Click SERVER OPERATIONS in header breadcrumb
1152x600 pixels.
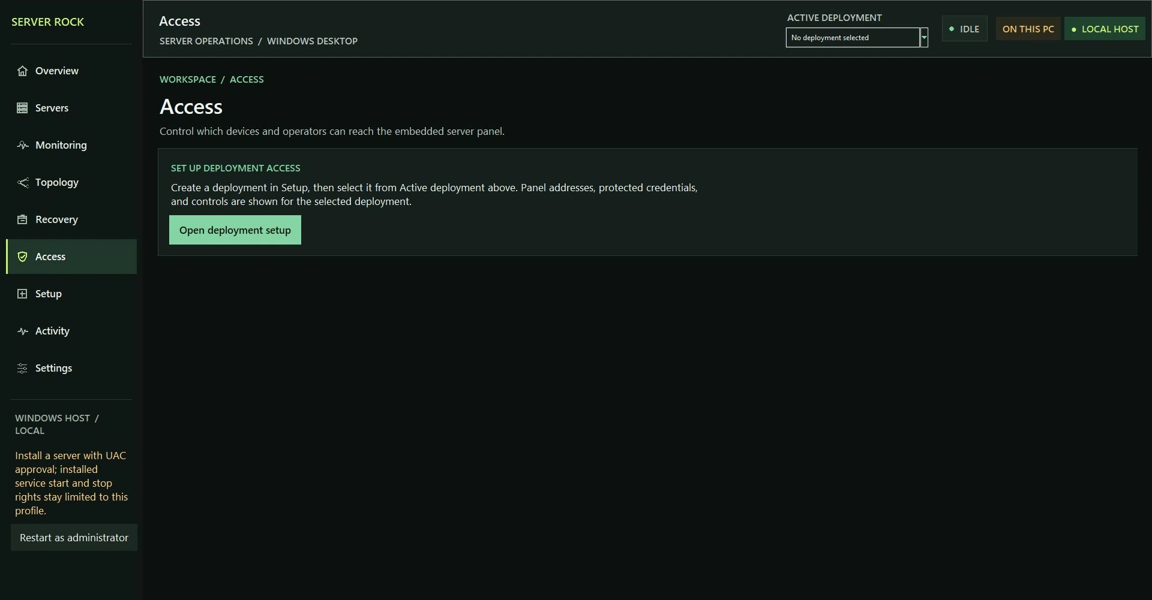pyautogui.click(x=206, y=41)
